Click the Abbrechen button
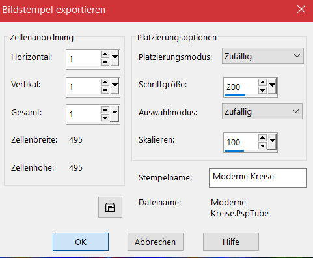The width and height of the screenshot is (313, 258). pos(156,242)
